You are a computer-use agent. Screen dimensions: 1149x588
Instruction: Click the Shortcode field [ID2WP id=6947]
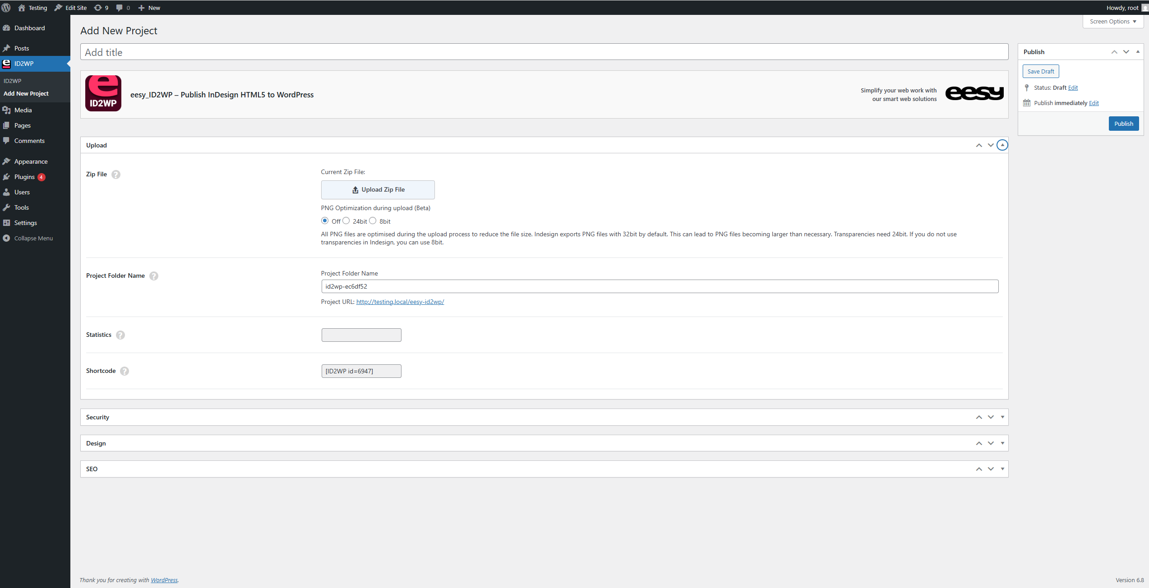point(361,371)
